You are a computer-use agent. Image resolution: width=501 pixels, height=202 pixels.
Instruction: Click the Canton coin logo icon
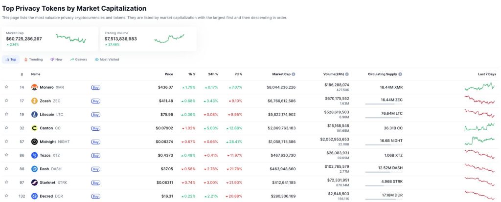pyautogui.click(x=34, y=128)
